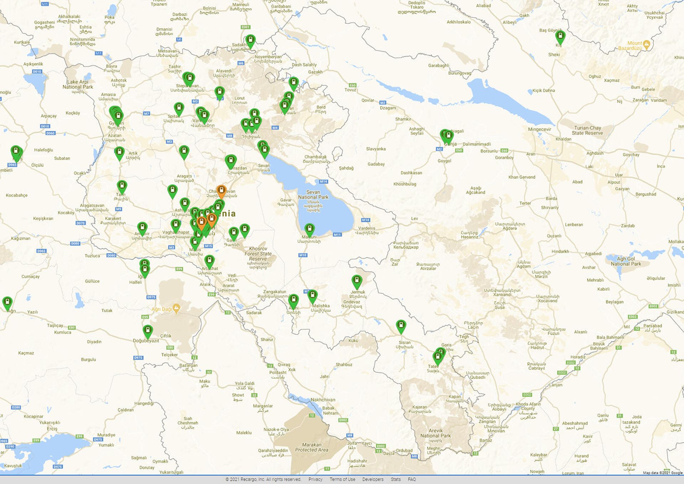Open the orange charger pin at Charentsavan
The image size is (684, 484).
[221, 191]
